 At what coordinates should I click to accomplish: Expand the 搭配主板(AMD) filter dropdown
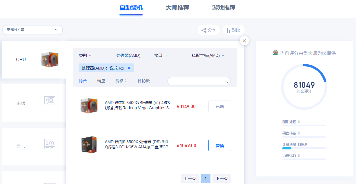[x=208, y=55]
